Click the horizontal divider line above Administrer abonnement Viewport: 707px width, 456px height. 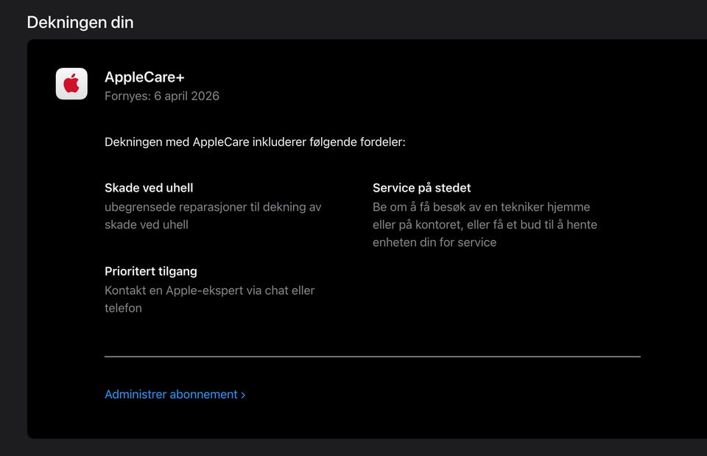pyautogui.click(x=372, y=357)
